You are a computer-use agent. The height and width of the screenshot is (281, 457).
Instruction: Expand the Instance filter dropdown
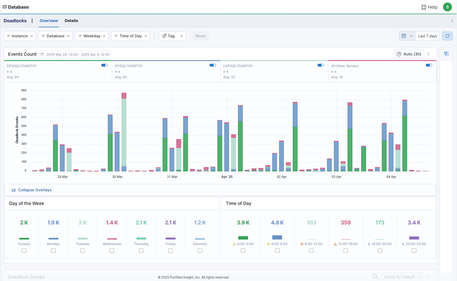20,36
